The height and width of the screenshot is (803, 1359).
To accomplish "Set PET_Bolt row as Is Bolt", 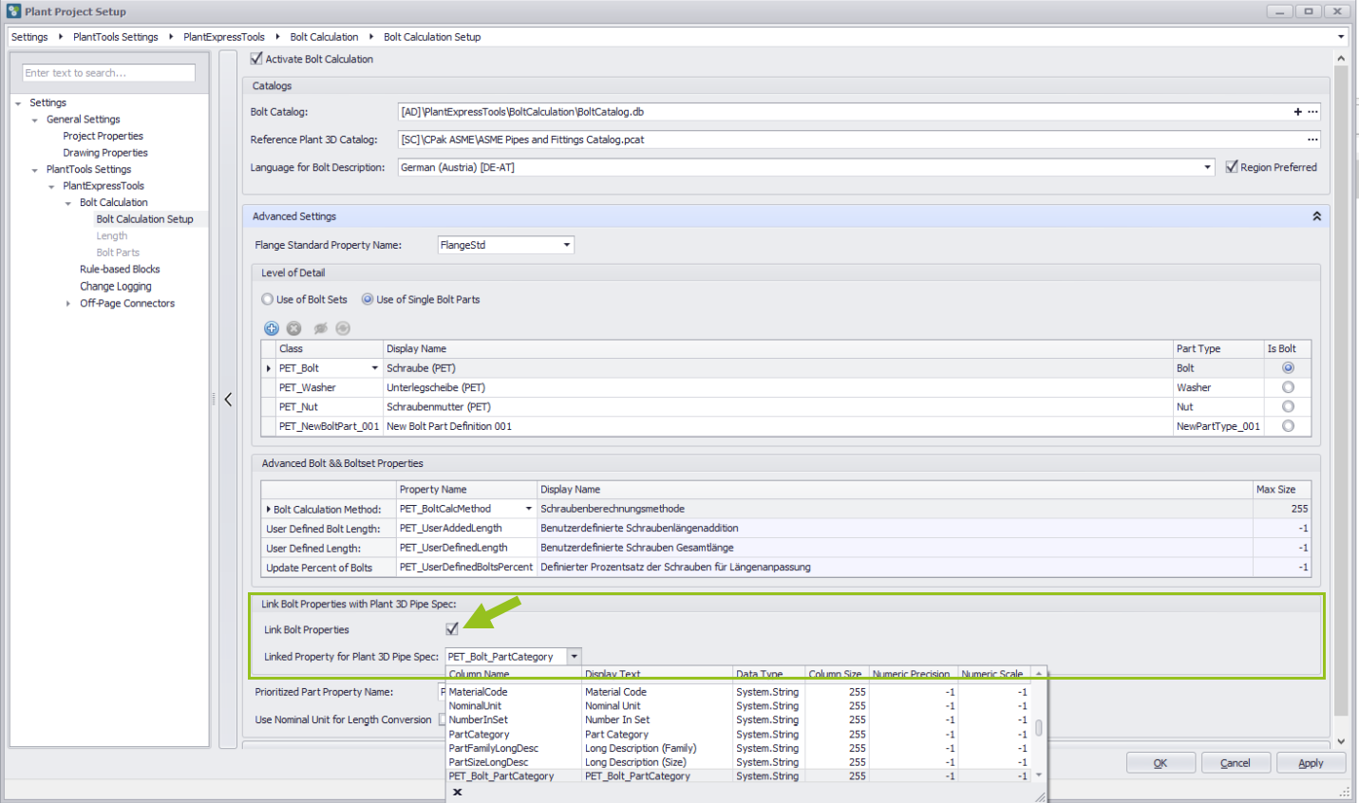I will [x=1288, y=367].
